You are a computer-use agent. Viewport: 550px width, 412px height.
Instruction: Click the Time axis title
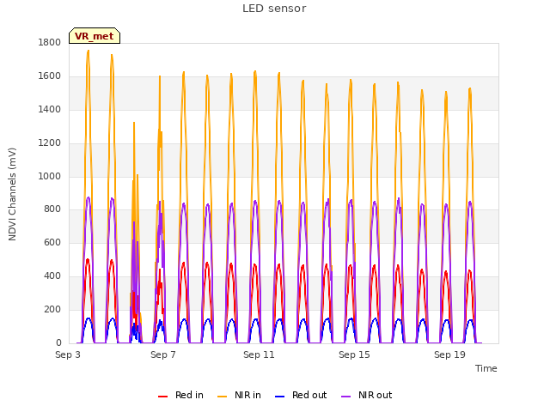click(x=486, y=368)
